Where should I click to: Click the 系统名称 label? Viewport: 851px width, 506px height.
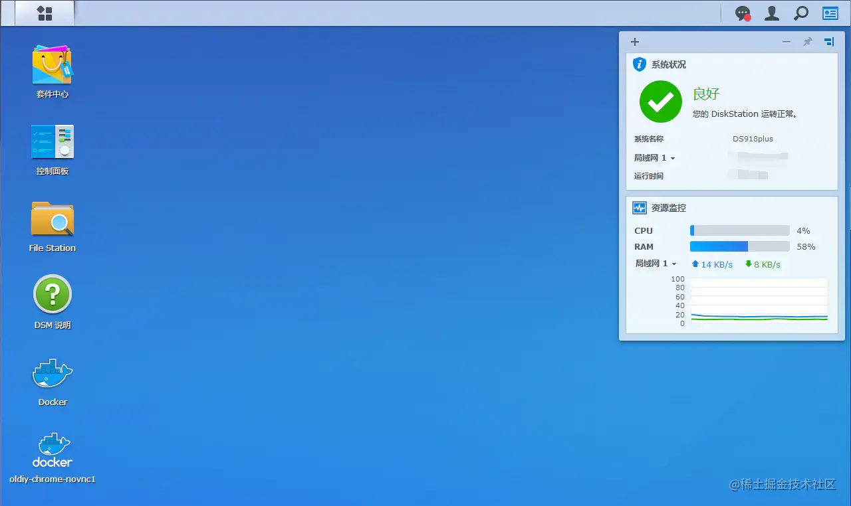click(x=649, y=139)
